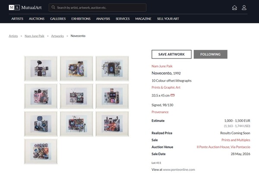Open the user account icon
Screen dimensions: 259x176
click(x=244, y=8)
